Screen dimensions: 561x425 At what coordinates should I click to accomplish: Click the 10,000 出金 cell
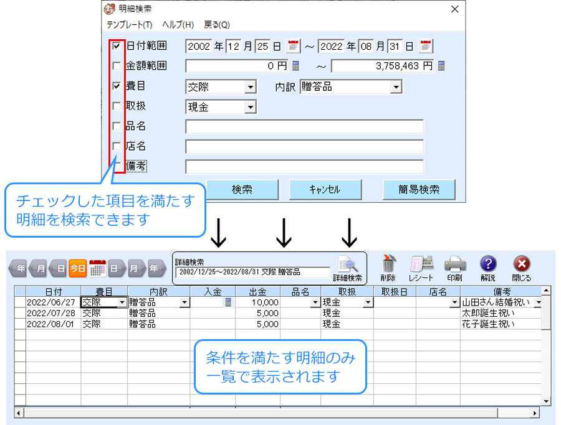coord(257,302)
